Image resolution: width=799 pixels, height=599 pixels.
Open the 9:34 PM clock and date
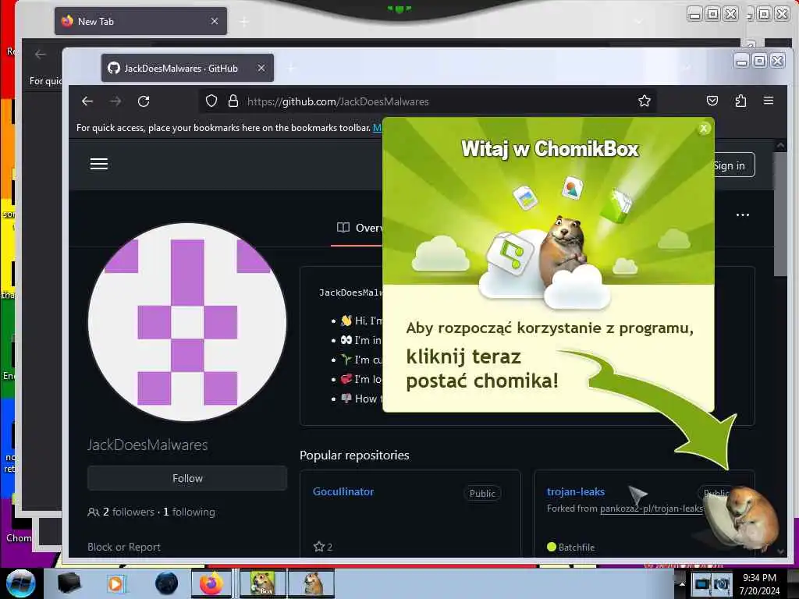[759, 584]
